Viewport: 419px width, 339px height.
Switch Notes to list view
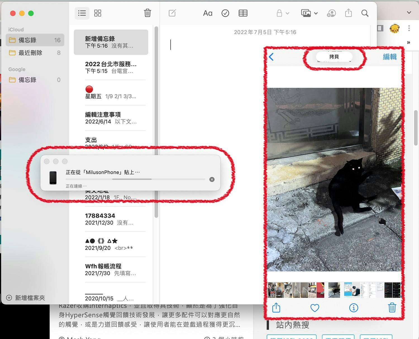point(82,13)
